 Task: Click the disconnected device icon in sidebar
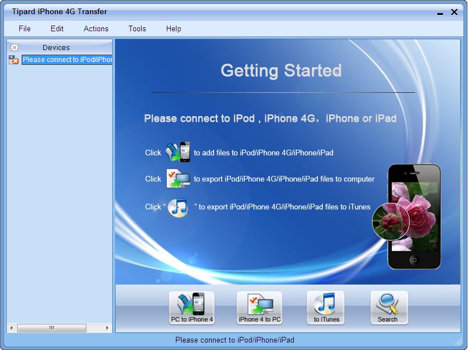point(14,60)
